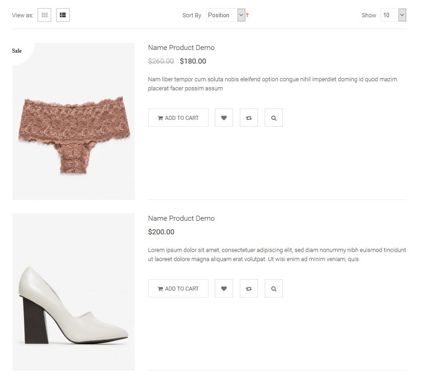The width and height of the screenshot is (422, 381).
Task: Switch to grid view layout
Action: tap(44, 15)
